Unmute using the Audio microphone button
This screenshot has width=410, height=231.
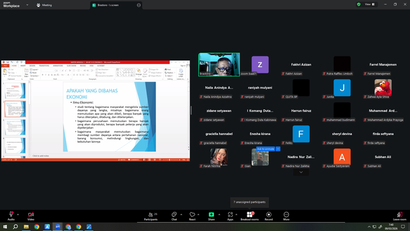(11, 216)
